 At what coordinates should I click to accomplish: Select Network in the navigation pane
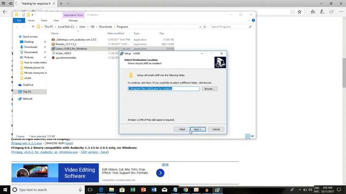[x=28, y=99]
